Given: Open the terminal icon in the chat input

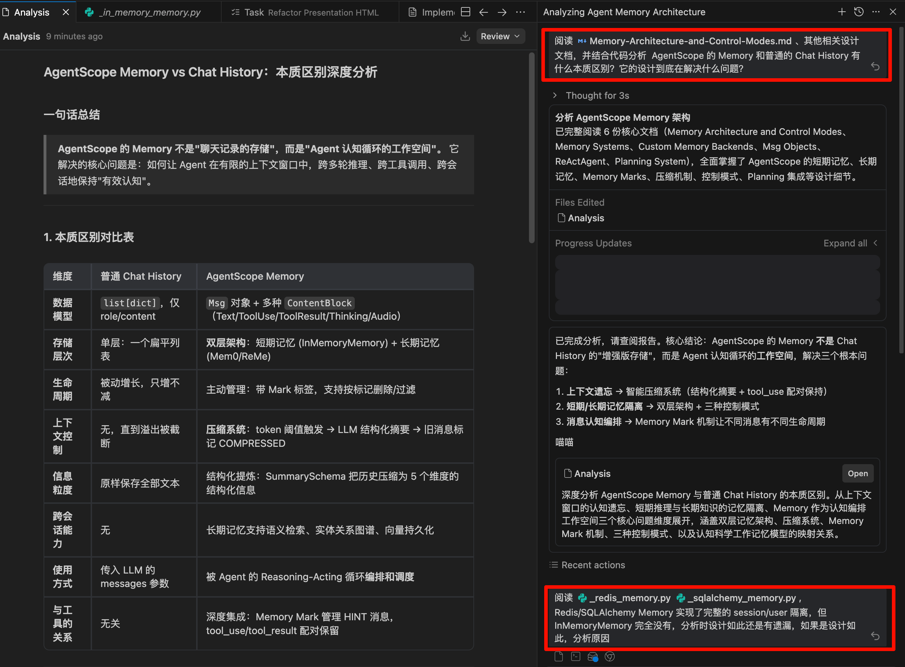Looking at the screenshot, I should [575, 656].
